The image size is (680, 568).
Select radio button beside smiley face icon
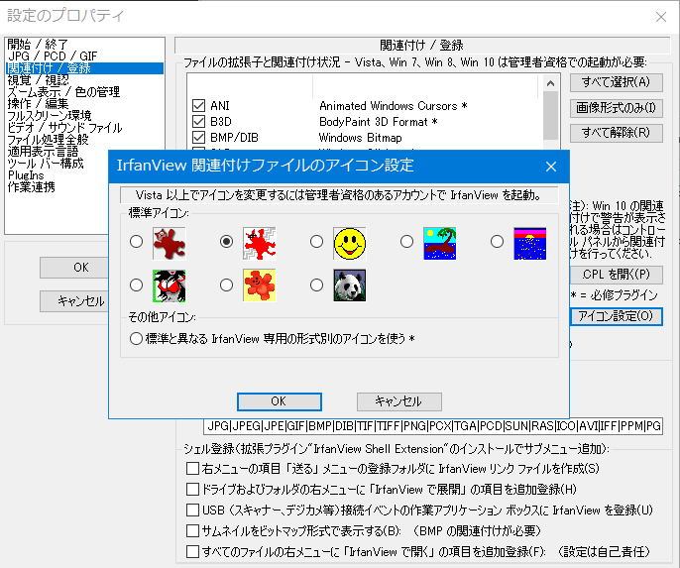point(316,242)
